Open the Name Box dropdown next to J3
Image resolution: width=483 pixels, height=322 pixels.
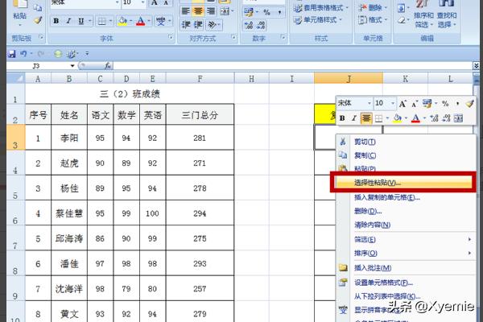pos(72,66)
